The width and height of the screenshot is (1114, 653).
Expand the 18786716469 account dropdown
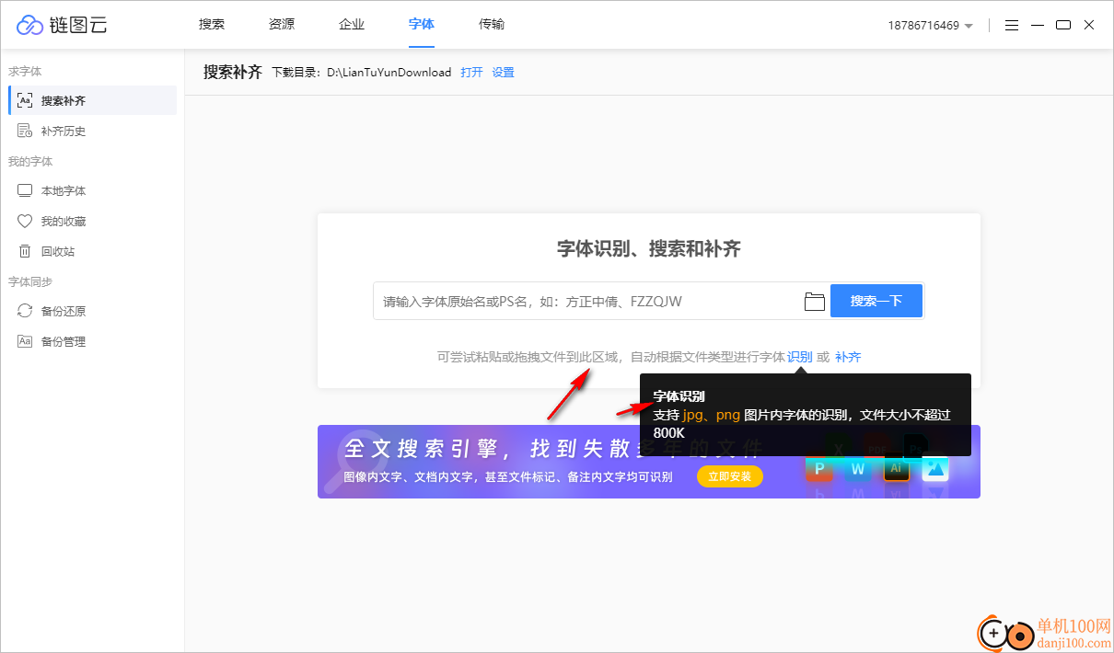(931, 26)
